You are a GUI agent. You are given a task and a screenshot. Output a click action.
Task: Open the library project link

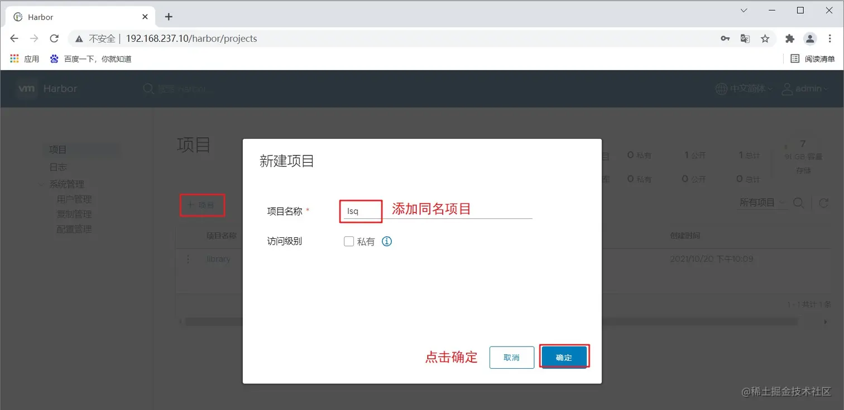[x=218, y=259]
